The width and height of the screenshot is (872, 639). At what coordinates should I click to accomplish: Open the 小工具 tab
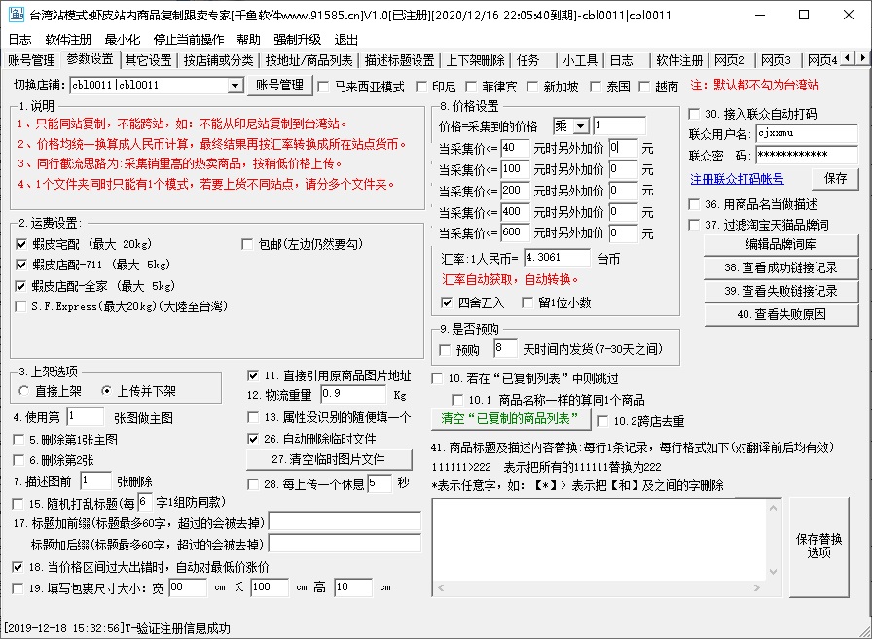click(580, 60)
